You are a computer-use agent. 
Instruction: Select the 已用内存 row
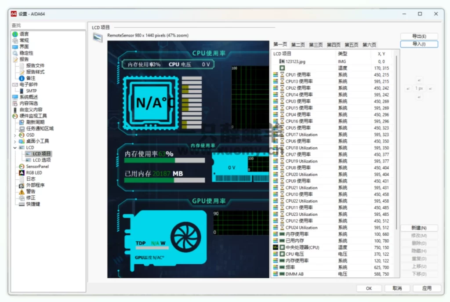point(333,241)
